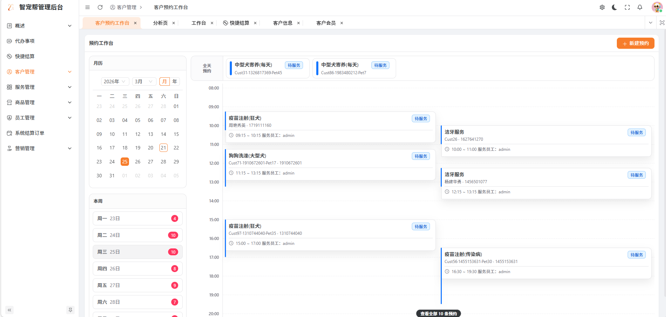Image resolution: width=666 pixels, height=317 pixels.
Task: Select month view radio button
Action: 165,82
